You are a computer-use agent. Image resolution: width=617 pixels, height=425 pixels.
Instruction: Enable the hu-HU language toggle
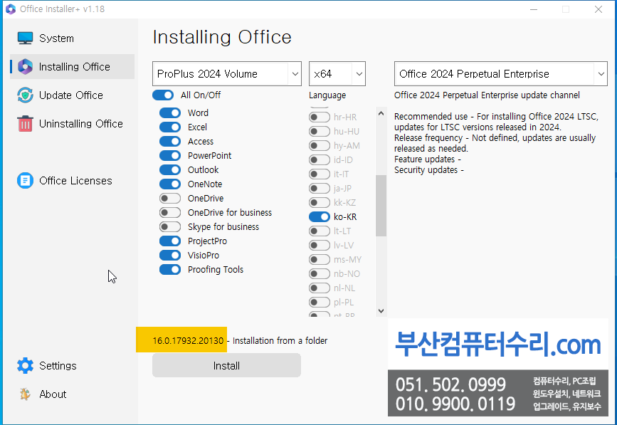tap(320, 132)
